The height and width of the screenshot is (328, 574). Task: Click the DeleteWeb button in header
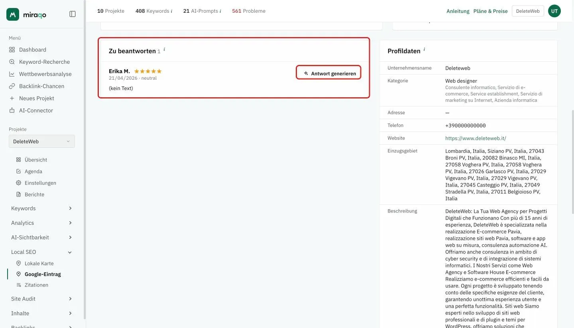tap(528, 11)
